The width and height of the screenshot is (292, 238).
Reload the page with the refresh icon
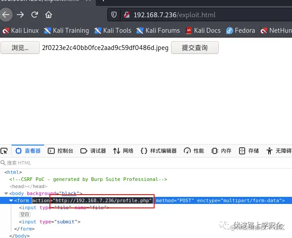[34, 15]
